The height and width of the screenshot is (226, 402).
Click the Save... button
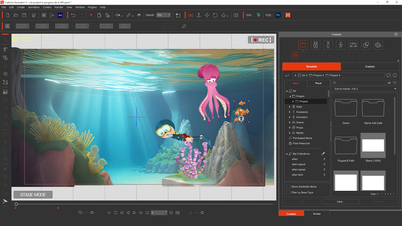[341, 201]
